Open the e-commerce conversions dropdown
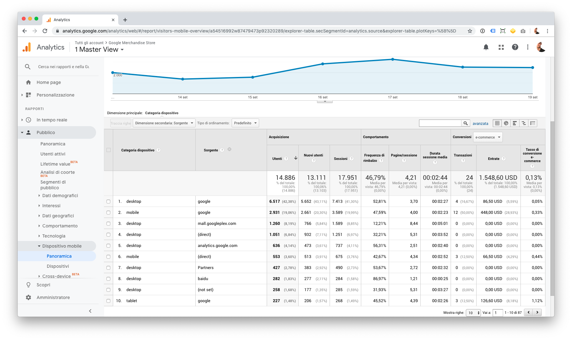The width and height of the screenshot is (572, 340). pos(488,137)
